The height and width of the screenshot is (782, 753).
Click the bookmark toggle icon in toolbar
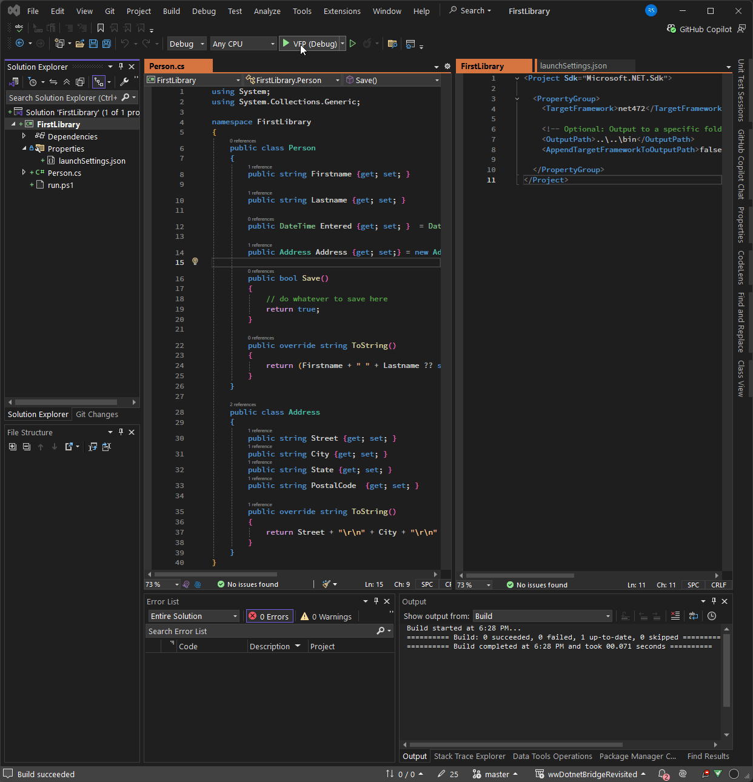pyautogui.click(x=101, y=28)
